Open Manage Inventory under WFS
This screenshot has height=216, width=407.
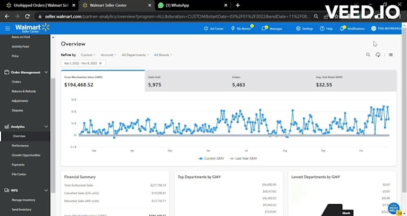click(x=23, y=200)
